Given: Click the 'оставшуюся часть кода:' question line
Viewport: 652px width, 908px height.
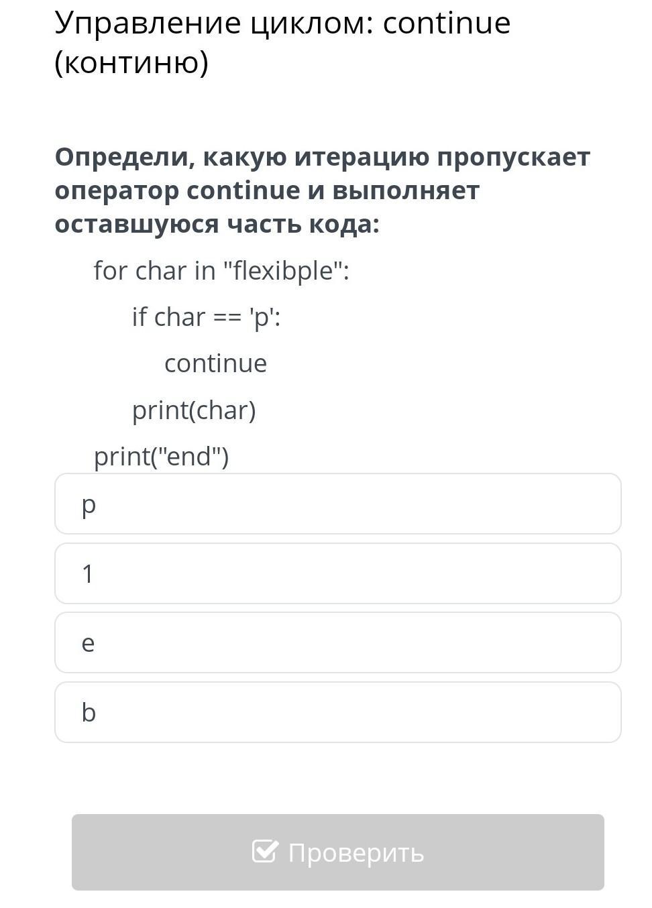Looking at the screenshot, I should coord(217,224).
